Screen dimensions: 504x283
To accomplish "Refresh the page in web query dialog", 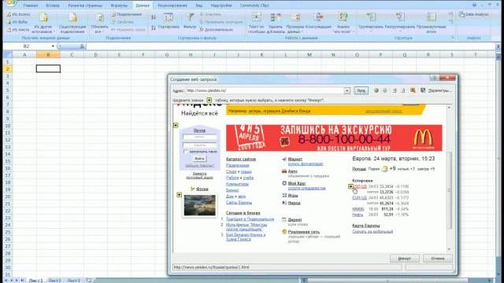I will click(403, 90).
